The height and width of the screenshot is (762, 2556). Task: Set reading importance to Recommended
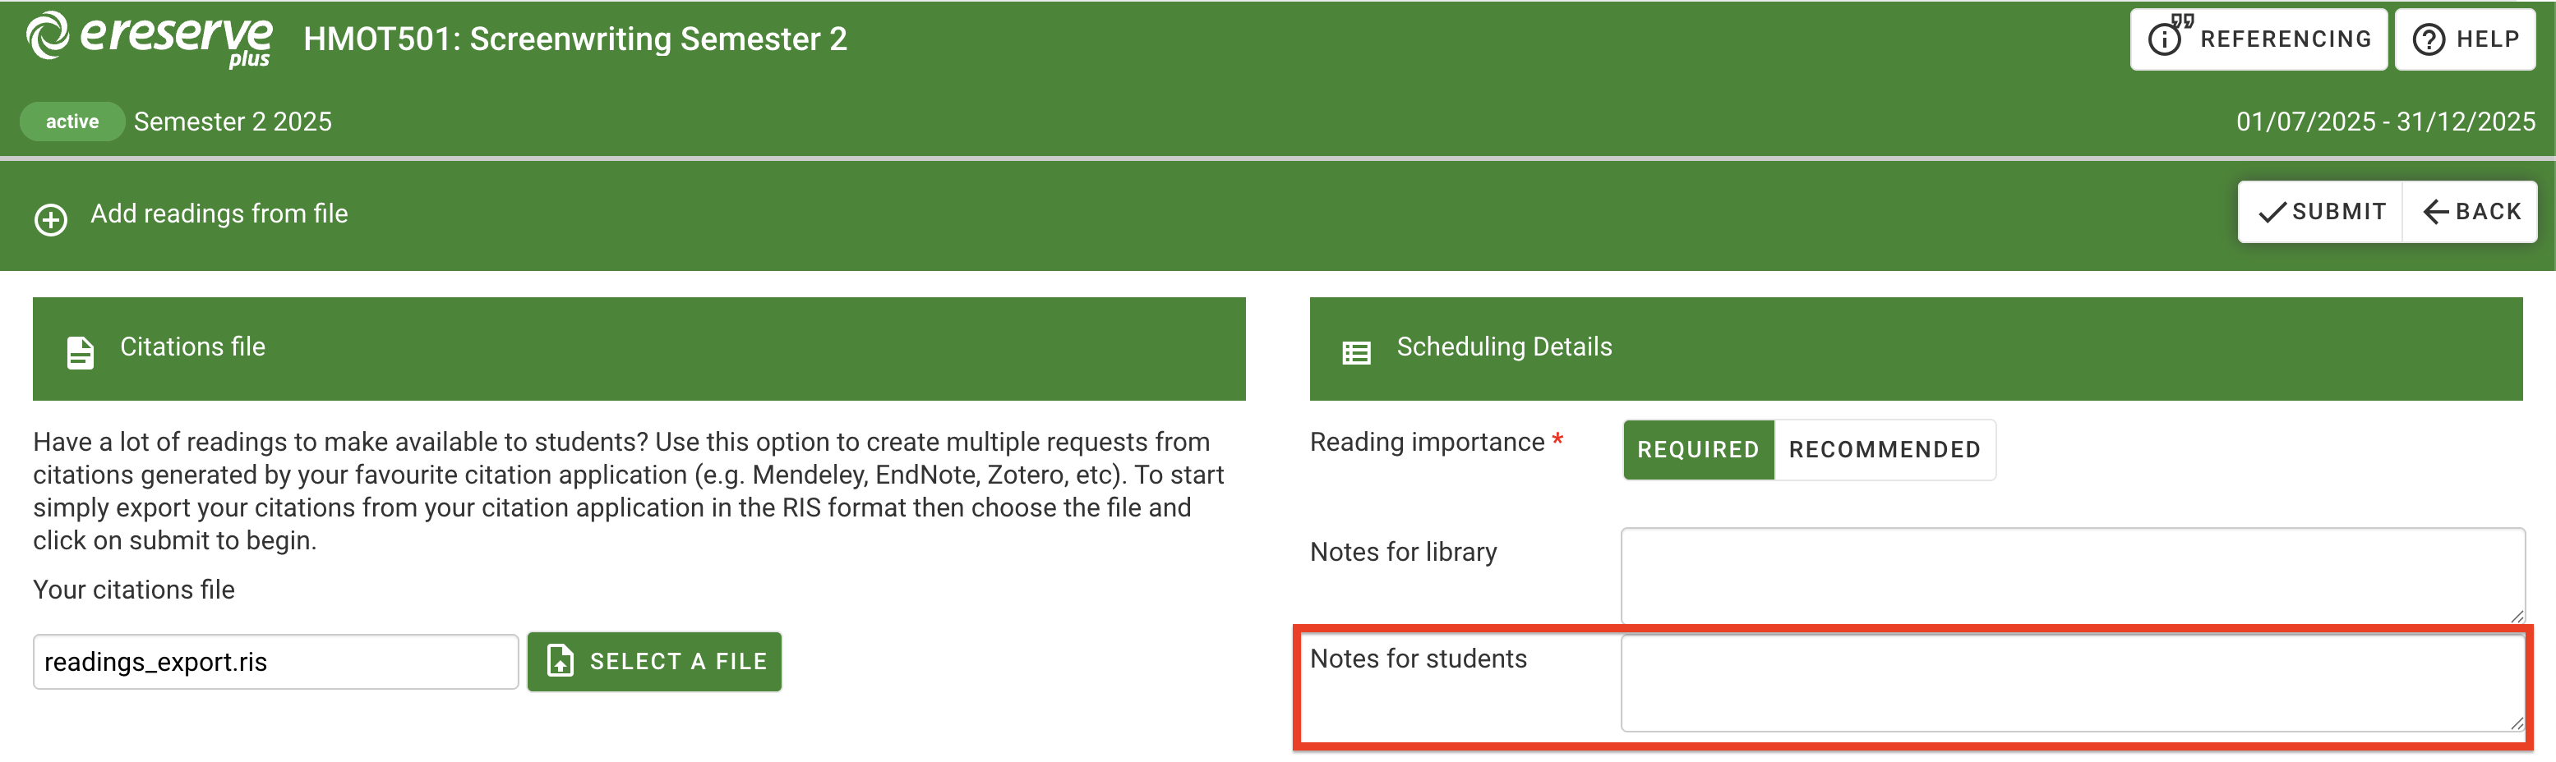[x=1885, y=450]
